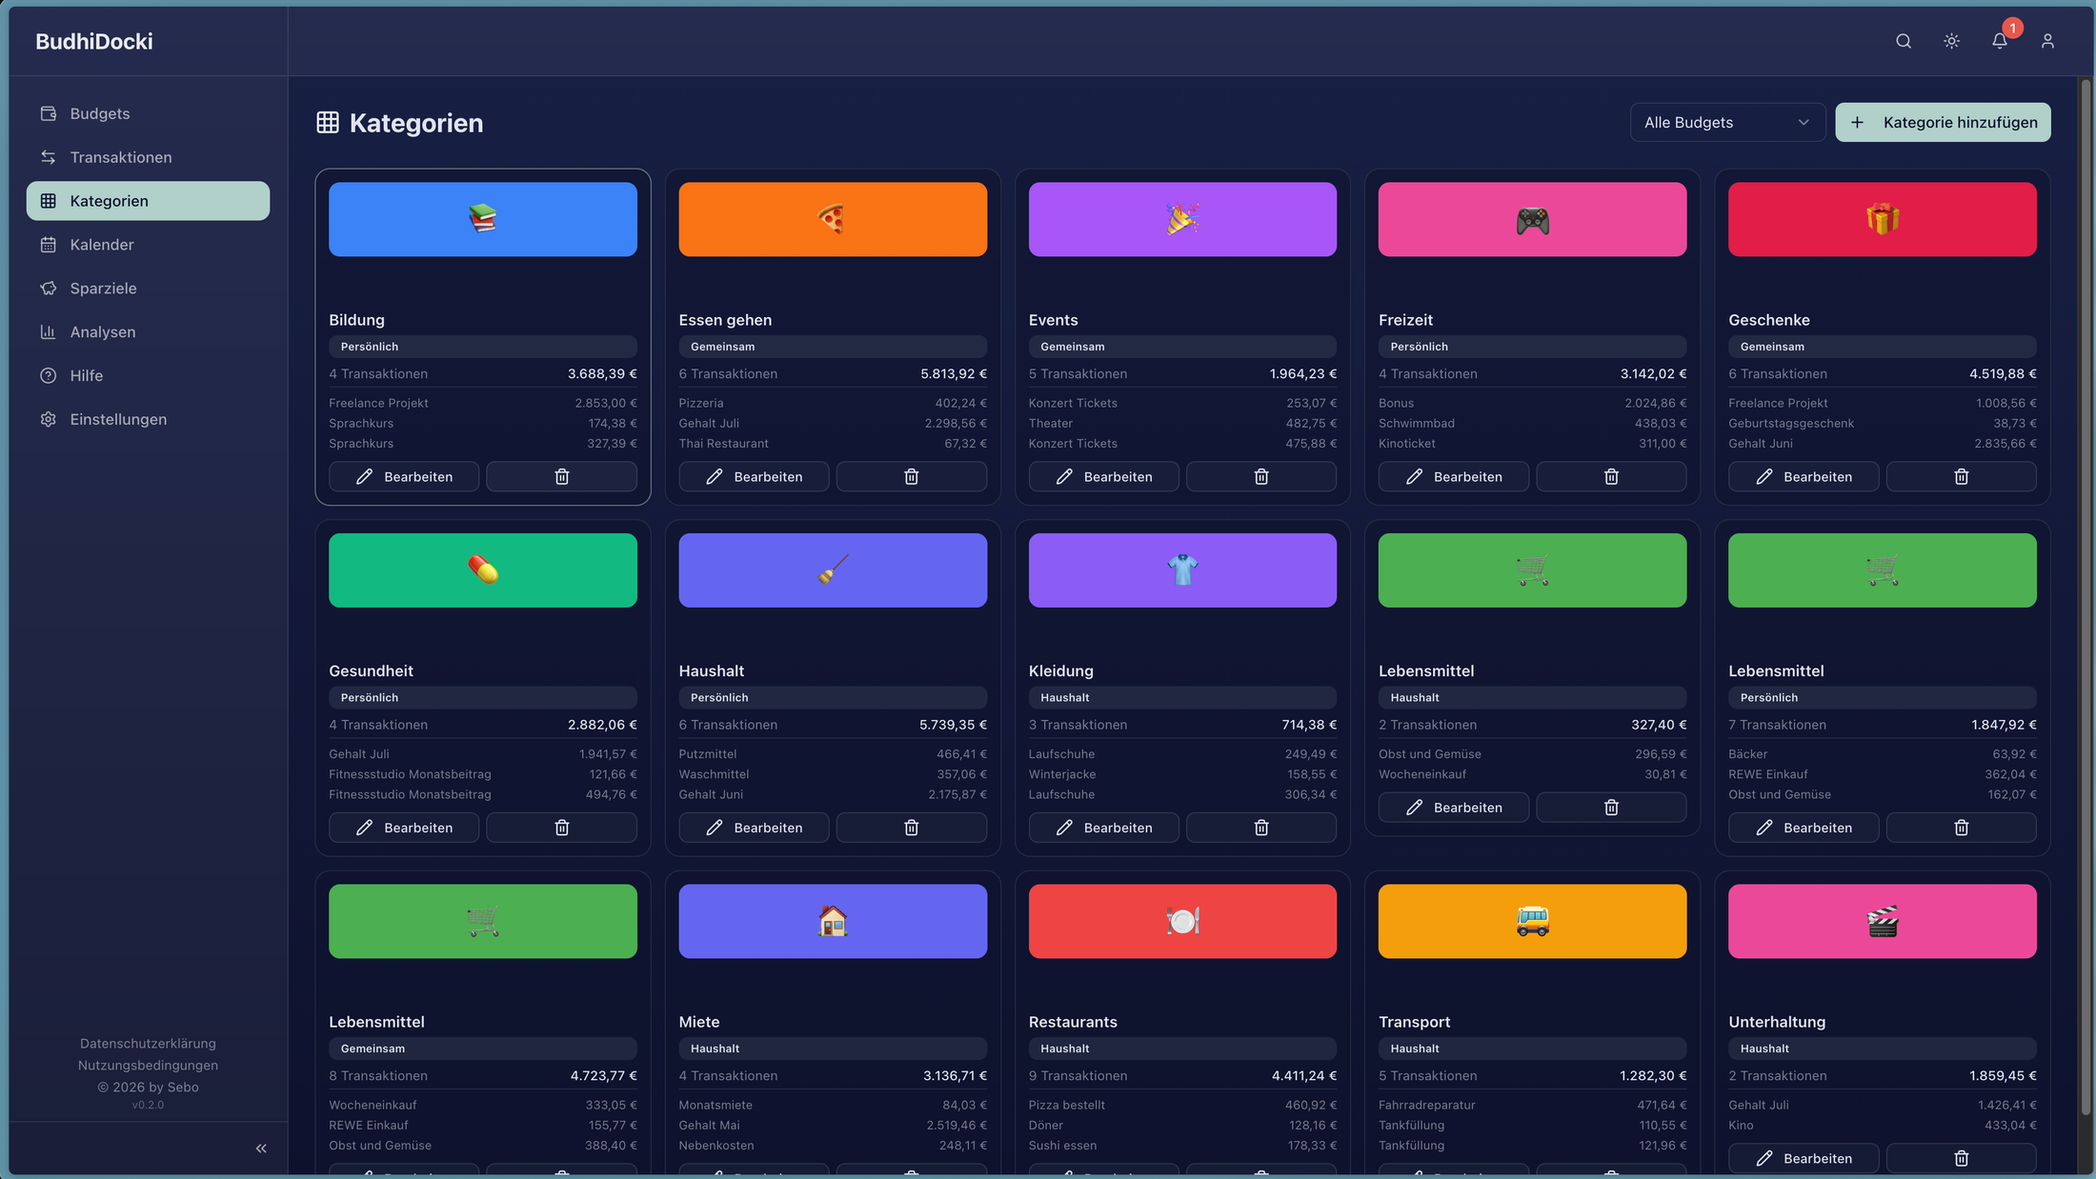Click the bus emoji on Transport card
The height and width of the screenshot is (1179, 2096).
click(x=1532, y=921)
